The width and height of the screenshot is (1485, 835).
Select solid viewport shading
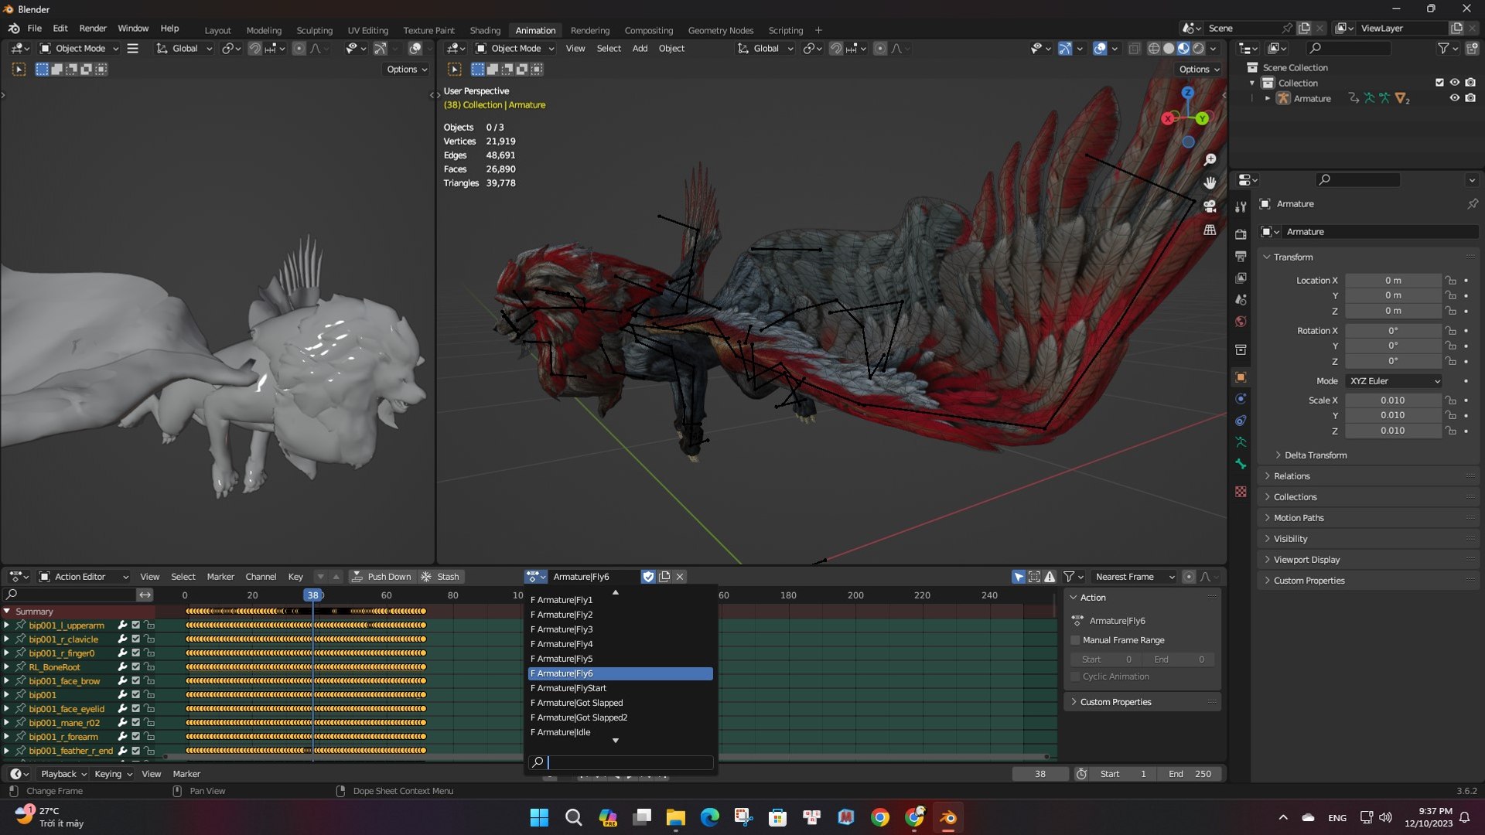coord(1169,48)
